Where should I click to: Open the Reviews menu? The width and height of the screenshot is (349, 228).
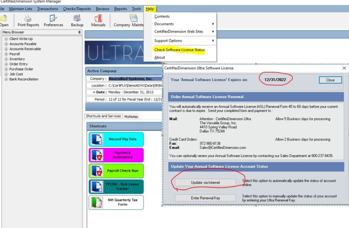click(103, 9)
